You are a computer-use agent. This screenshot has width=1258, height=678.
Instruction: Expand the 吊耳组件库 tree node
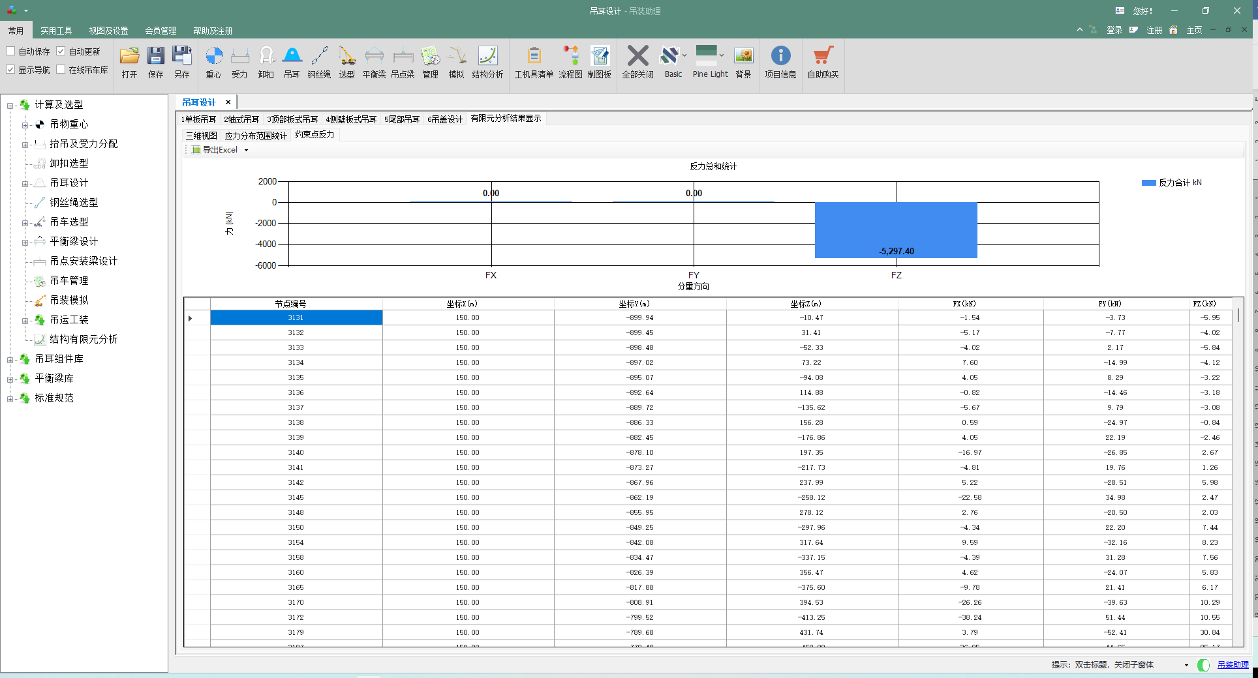pyautogui.click(x=10, y=360)
